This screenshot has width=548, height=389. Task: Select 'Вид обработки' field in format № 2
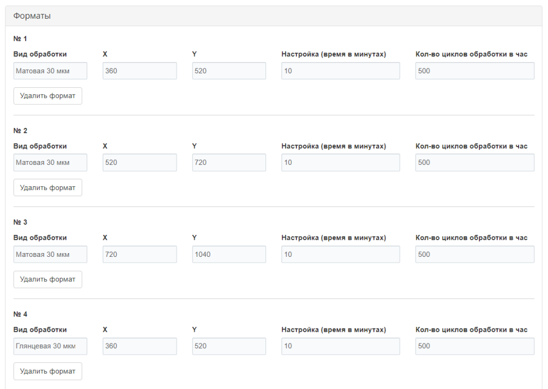[50, 163]
